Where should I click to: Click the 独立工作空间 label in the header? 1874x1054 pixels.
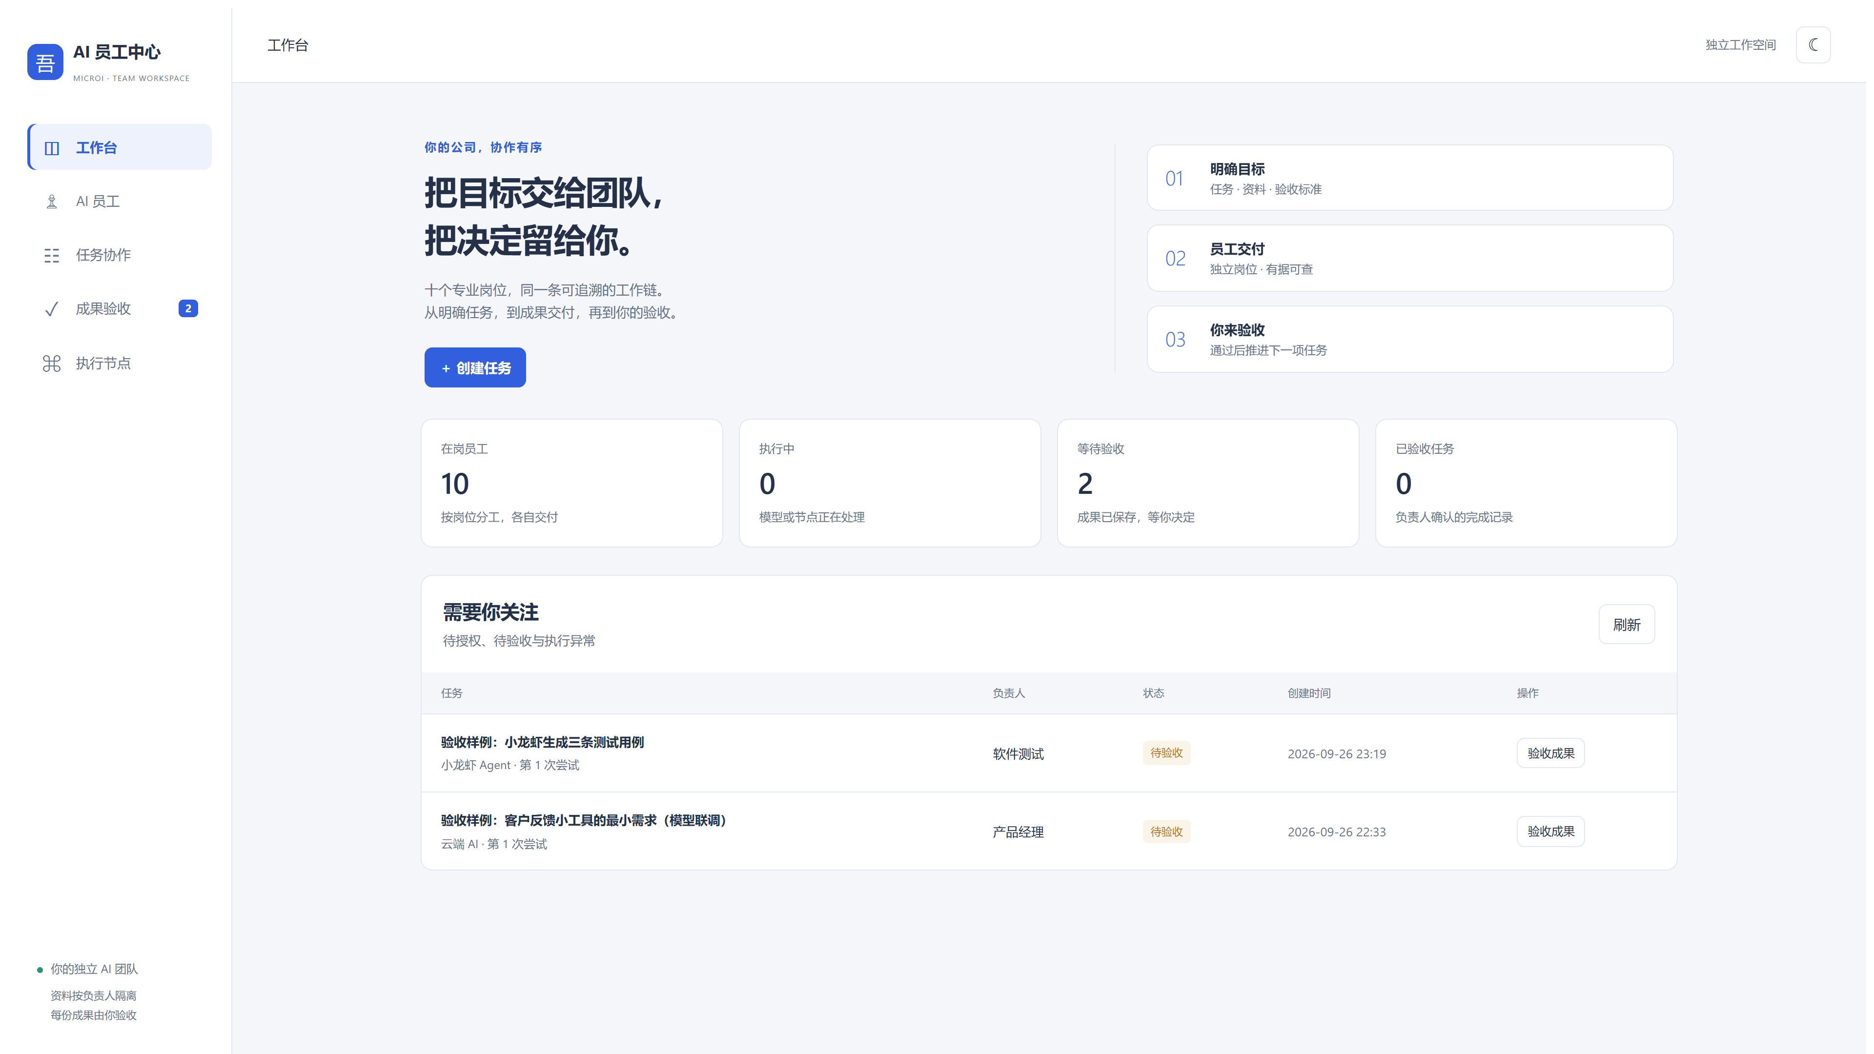[1741, 45]
